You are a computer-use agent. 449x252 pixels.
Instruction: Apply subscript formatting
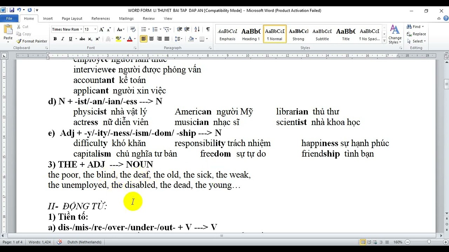point(90,39)
